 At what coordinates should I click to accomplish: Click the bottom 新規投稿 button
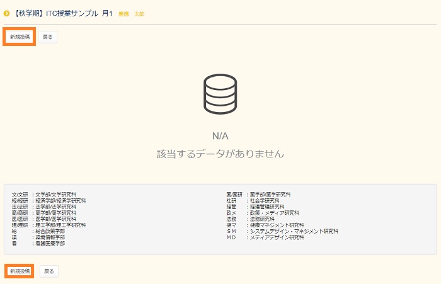coord(20,271)
